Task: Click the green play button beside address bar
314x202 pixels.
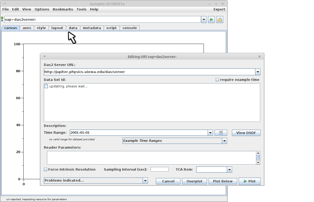Action: (x=211, y=20)
